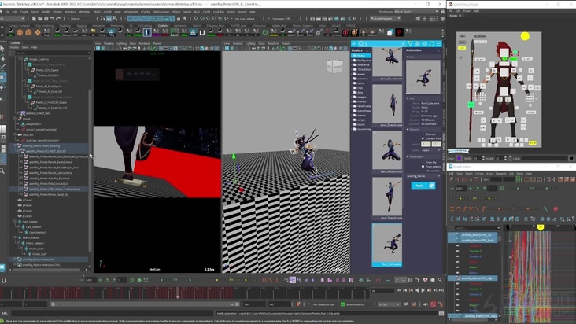Click the Apply button in pose library

419,186
